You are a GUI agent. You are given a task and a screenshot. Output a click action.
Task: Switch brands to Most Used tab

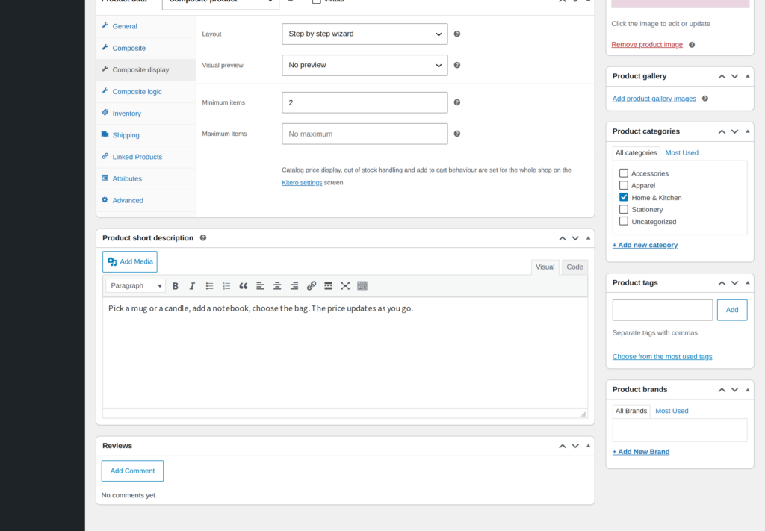click(x=672, y=411)
